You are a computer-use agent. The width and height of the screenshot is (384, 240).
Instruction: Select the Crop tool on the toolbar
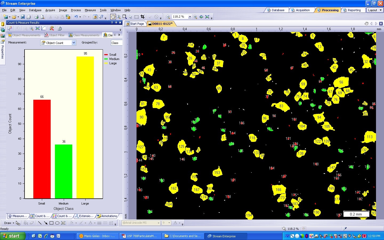143,17
